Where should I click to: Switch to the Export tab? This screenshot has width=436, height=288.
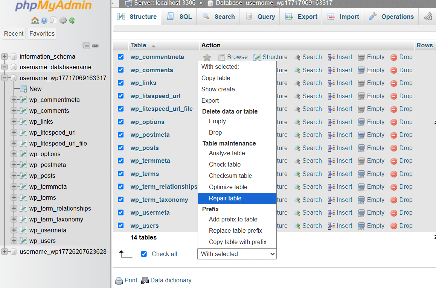(301, 17)
